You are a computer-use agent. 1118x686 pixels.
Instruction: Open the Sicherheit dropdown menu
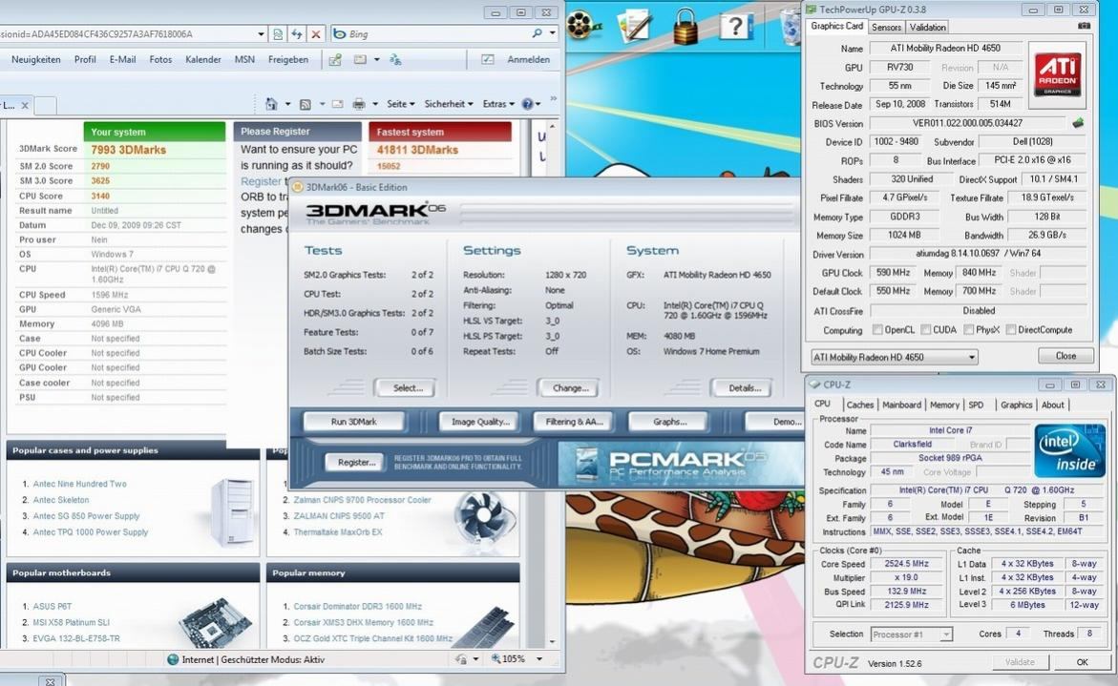point(449,104)
